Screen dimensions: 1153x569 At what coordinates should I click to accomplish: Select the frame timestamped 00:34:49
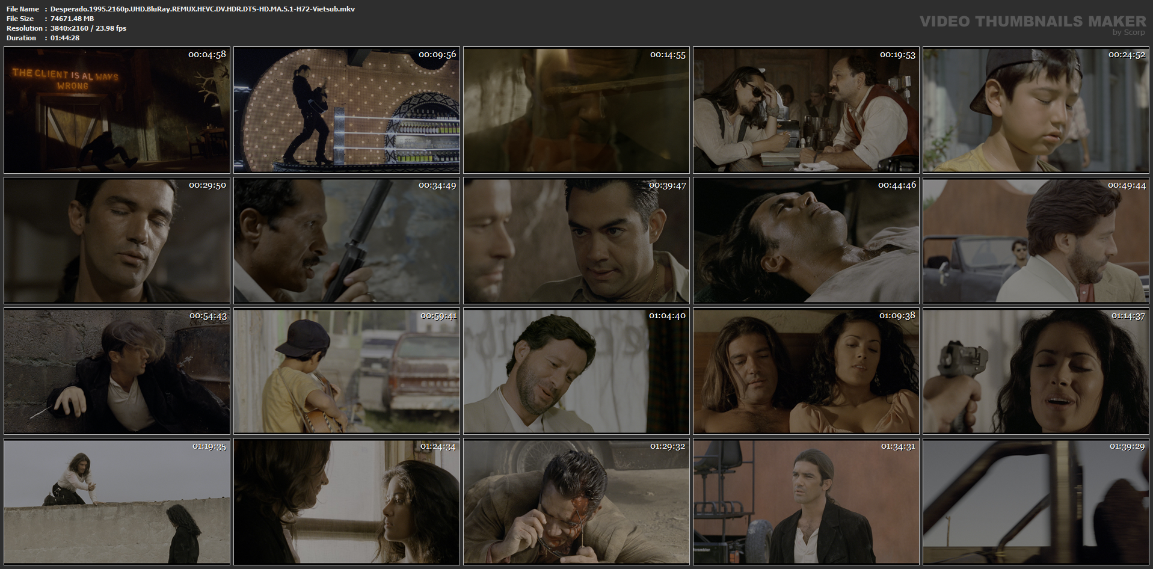point(346,241)
